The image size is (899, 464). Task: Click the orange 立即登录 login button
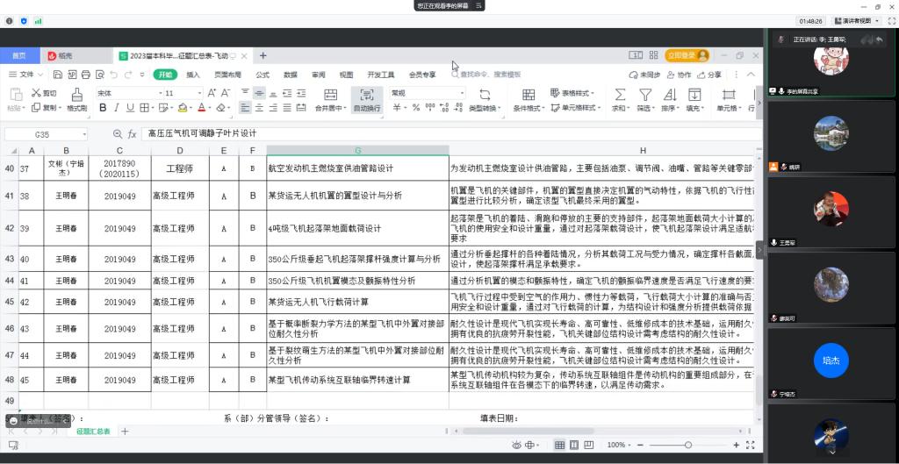[687, 55]
